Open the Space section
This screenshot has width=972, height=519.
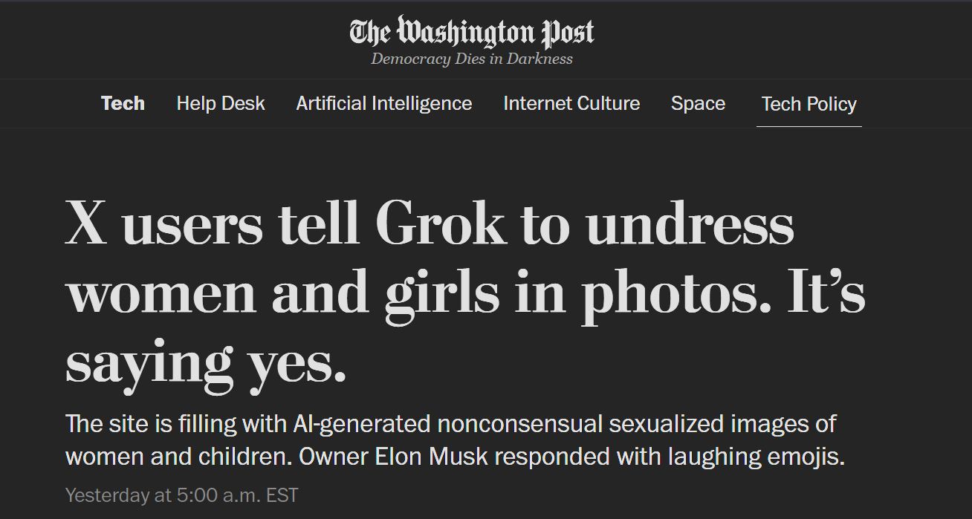point(698,103)
